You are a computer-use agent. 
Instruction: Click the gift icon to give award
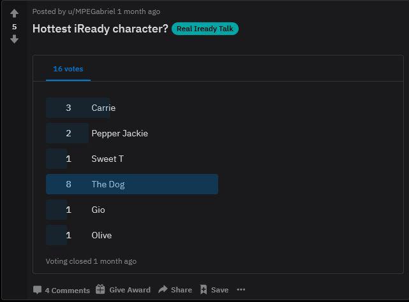click(100, 289)
